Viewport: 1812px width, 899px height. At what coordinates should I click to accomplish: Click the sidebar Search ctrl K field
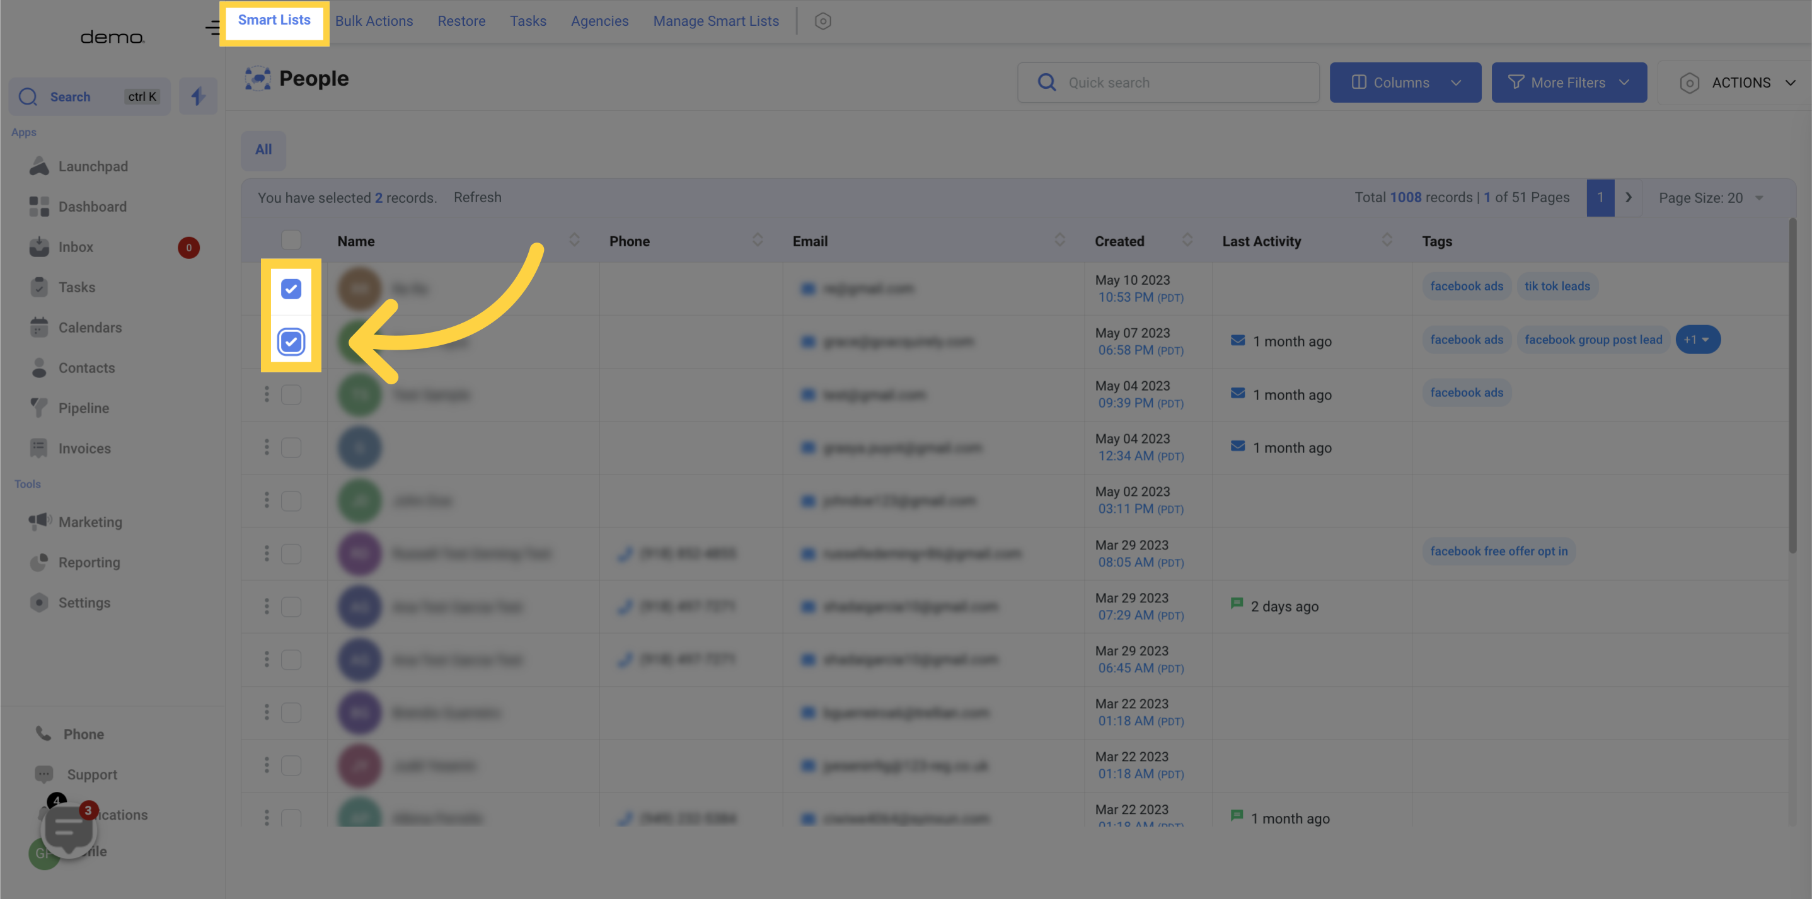point(89,96)
